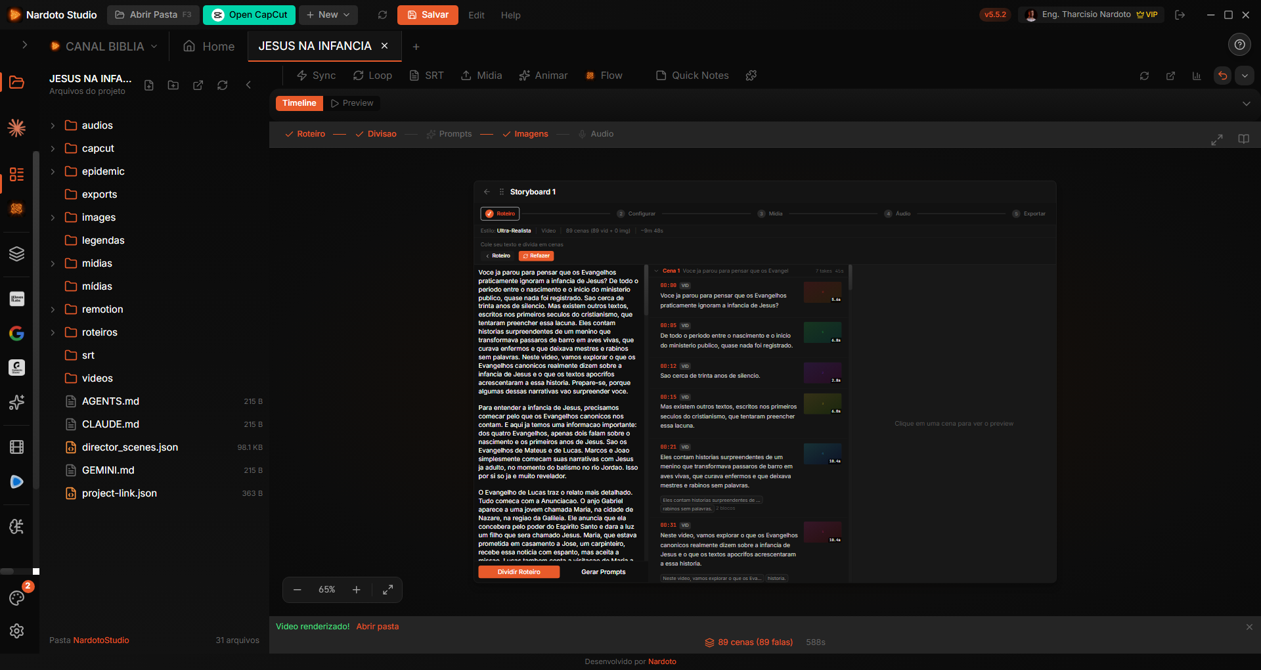Screen dimensions: 1261x670
Task: Click the Salvar button
Action: pos(428,14)
